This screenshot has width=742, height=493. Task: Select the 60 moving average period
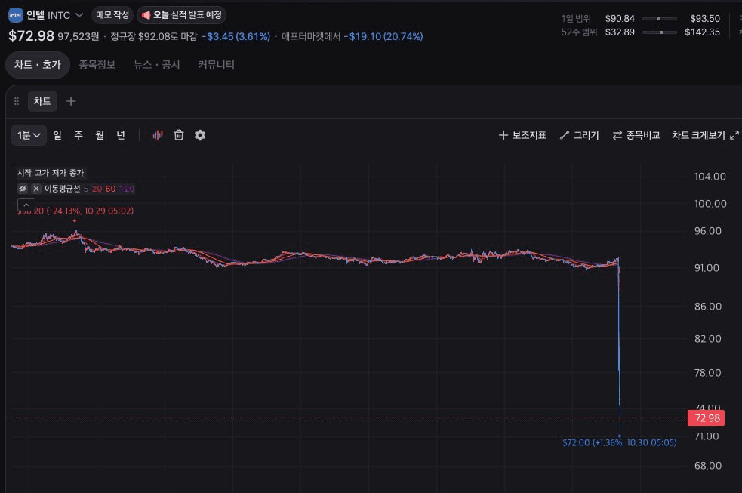(x=110, y=189)
